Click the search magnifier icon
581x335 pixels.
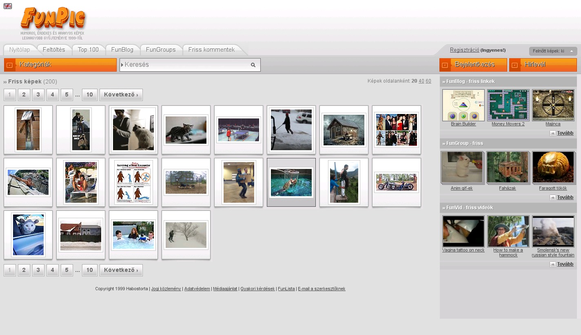point(253,65)
